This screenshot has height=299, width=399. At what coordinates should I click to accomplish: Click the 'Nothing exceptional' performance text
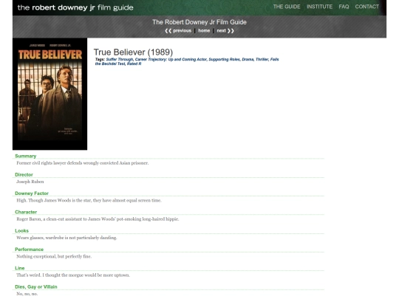[54, 256]
